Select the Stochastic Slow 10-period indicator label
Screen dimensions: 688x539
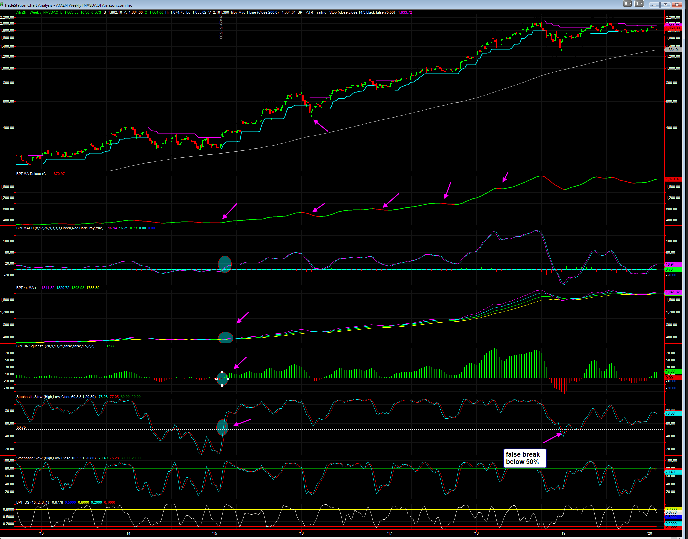point(56,458)
